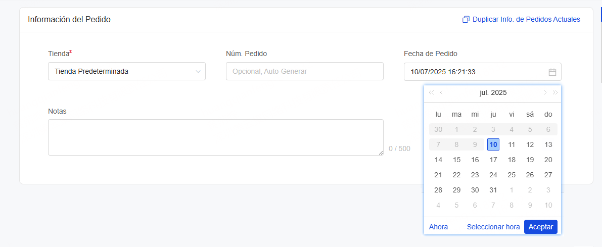Go to previous year with double-left arrow

point(431,92)
